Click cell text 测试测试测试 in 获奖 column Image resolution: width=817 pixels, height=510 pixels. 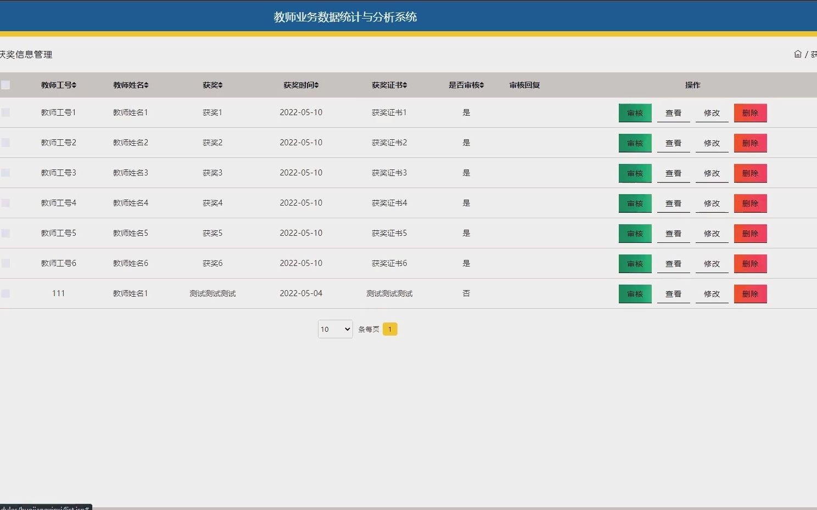pos(212,293)
